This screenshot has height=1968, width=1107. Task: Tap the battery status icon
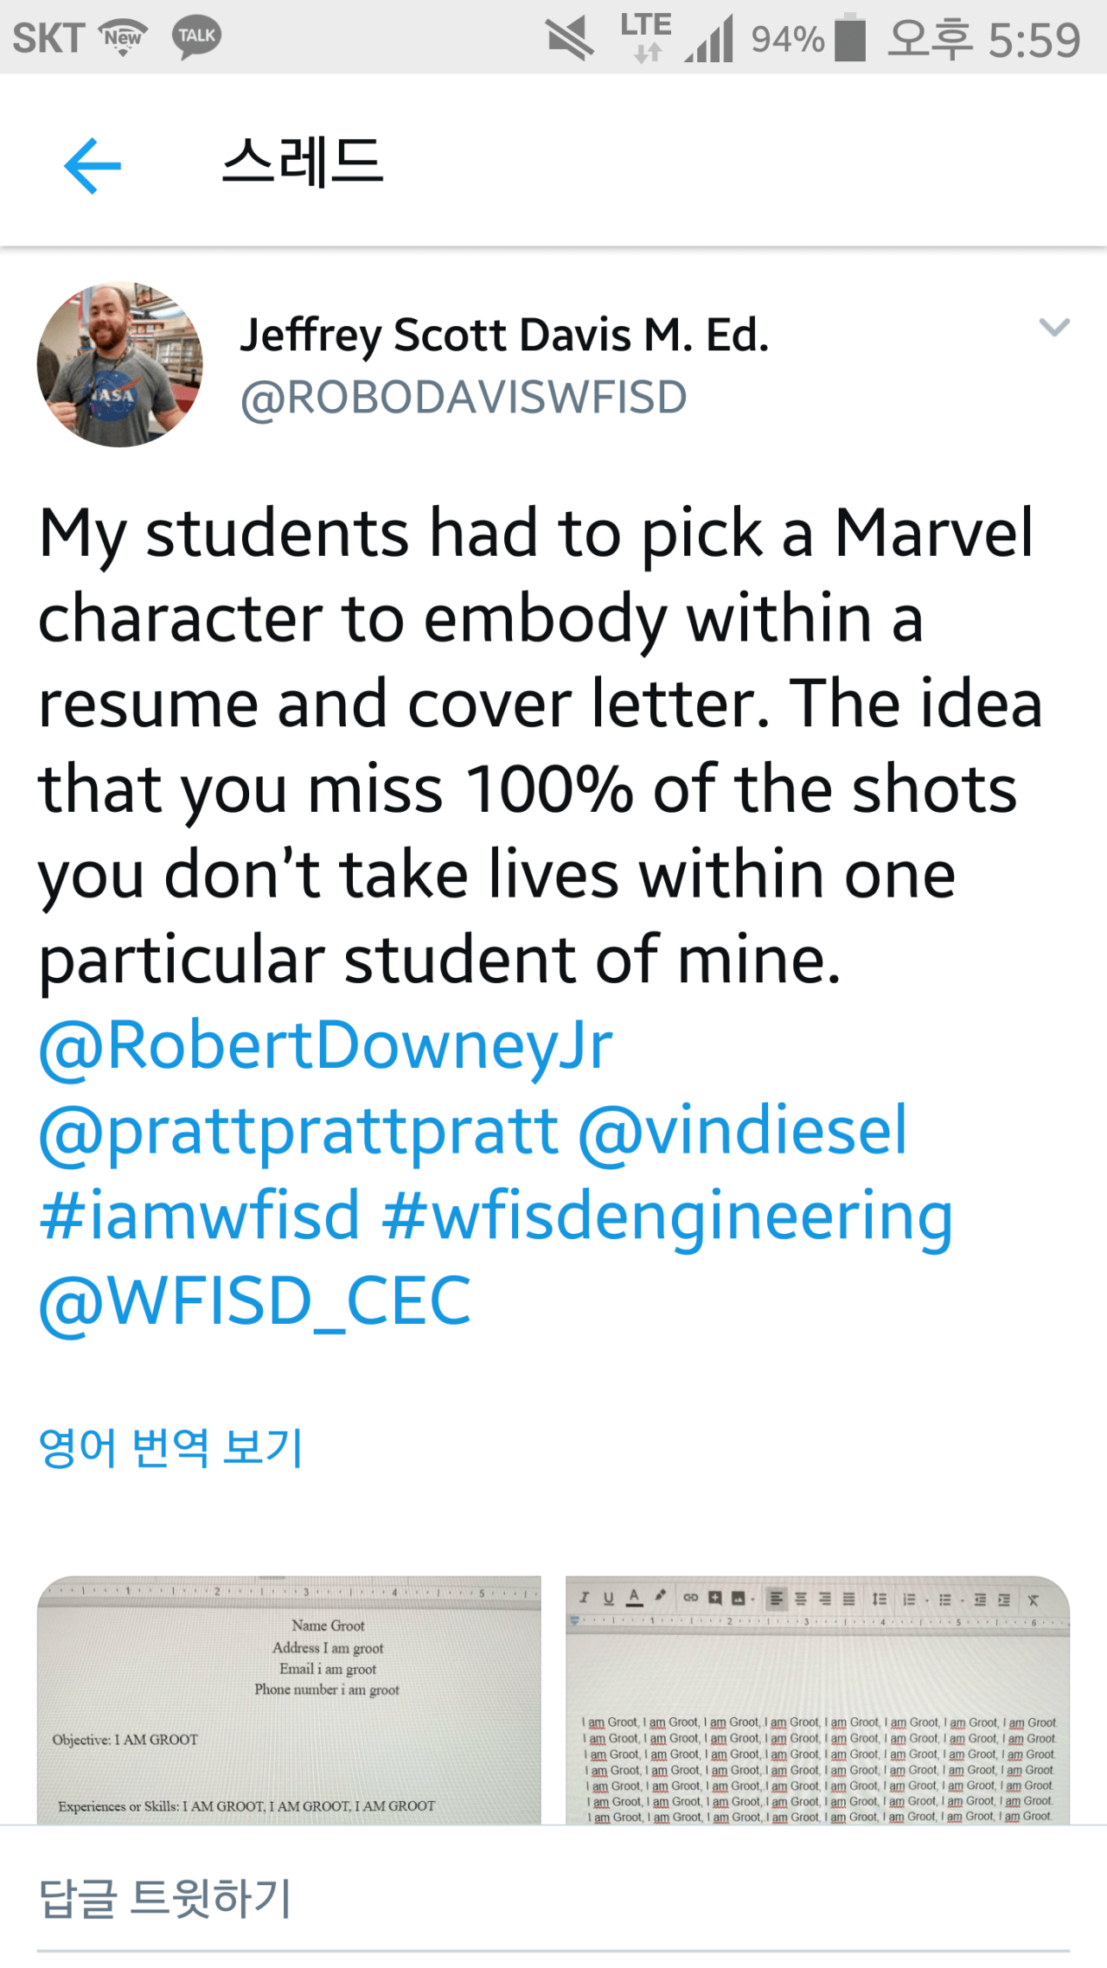click(850, 38)
